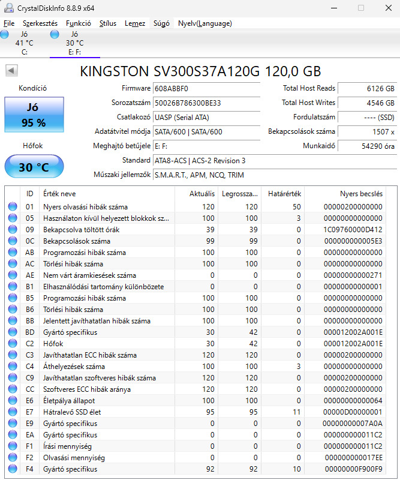
Task: Click status orb for ID AE row
Action: (x=13, y=275)
